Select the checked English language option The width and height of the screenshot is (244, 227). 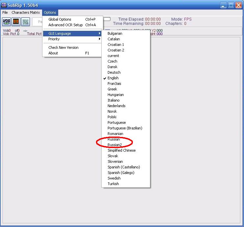point(113,78)
